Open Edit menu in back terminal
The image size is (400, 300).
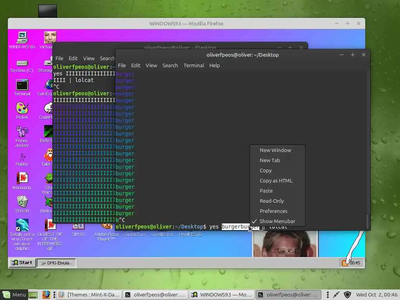[x=73, y=59]
